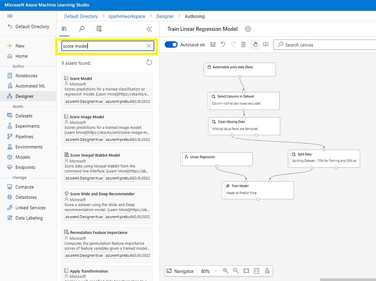Select the search tab icon in asset panel
Viewport: 376px width, 281px height.
(81, 29)
